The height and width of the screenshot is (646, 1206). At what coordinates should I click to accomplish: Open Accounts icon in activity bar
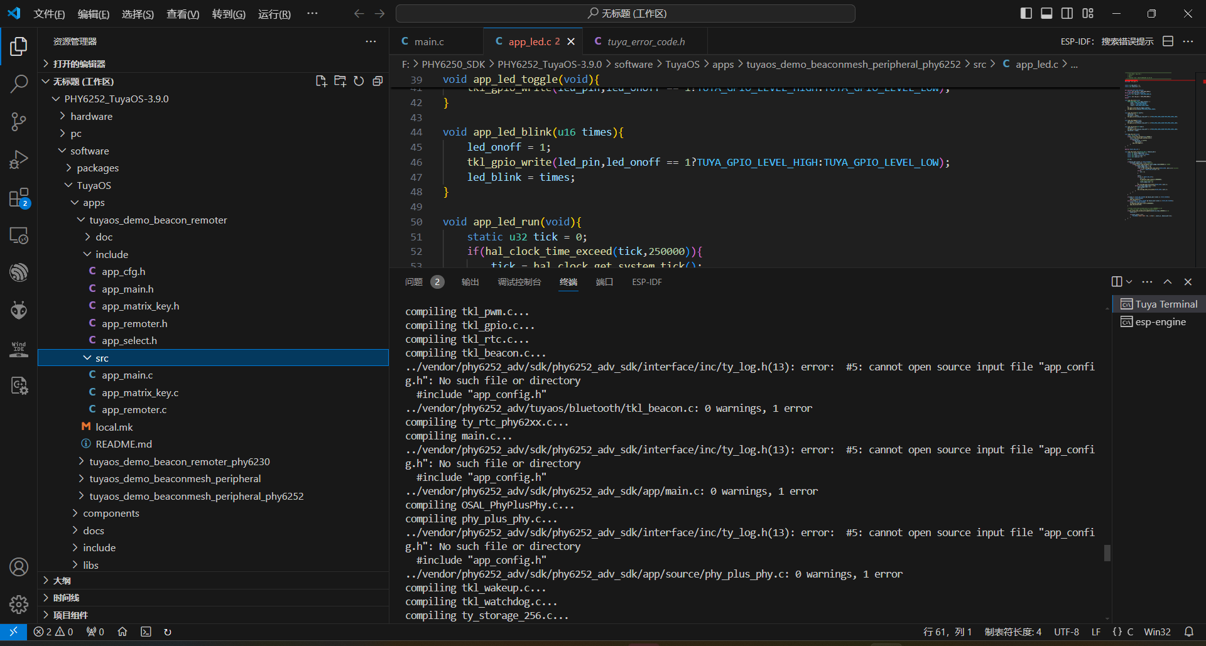pos(19,567)
